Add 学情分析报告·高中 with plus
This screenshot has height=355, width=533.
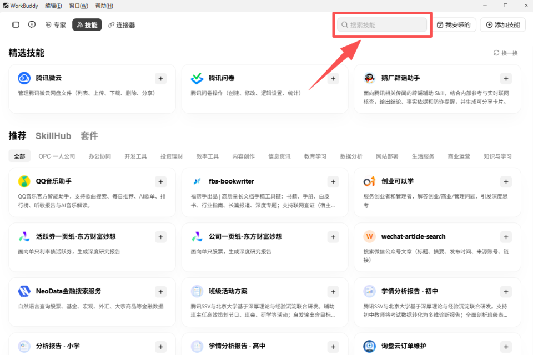333,347
